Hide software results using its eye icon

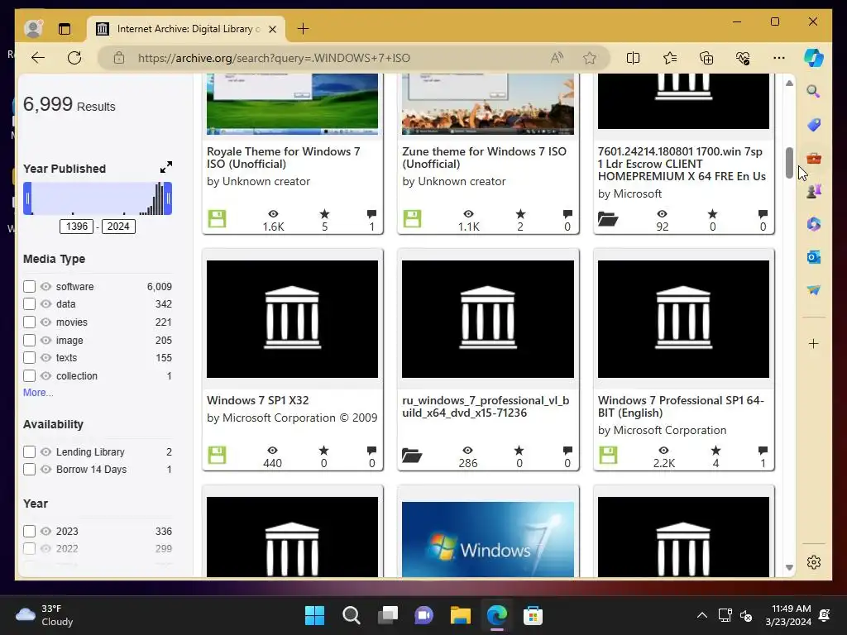tap(46, 286)
